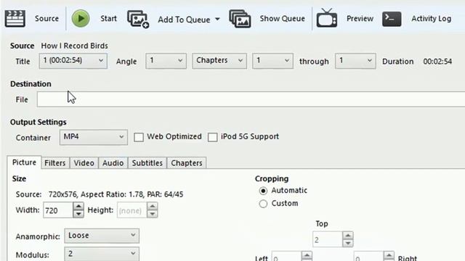Click the green Start play icon
Image resolution: width=465 pixels, height=261 pixels.
click(x=81, y=18)
